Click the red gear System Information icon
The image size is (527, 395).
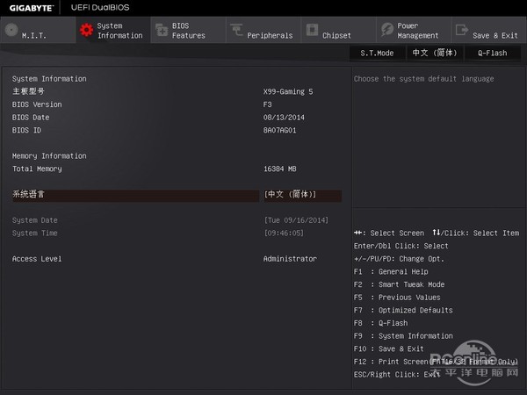click(86, 30)
